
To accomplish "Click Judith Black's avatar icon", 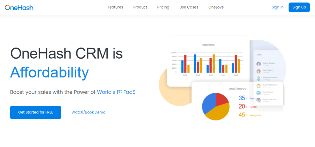I will point(259,71).
